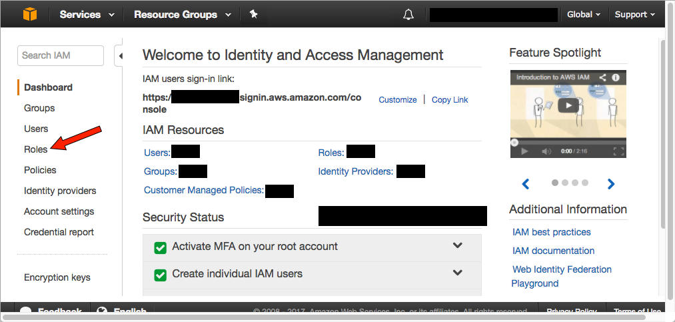
Task: Expand the Create individual IAM users chevron
Action: (x=458, y=273)
